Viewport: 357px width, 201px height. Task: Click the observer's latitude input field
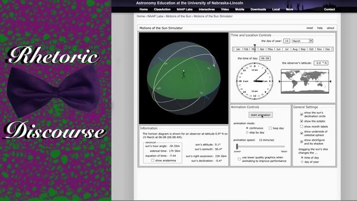pos(321,63)
